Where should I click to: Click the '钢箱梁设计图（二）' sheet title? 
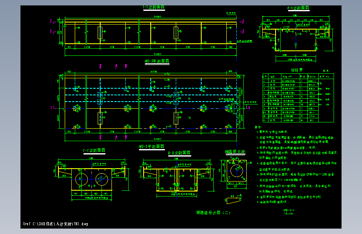coord(213,213)
